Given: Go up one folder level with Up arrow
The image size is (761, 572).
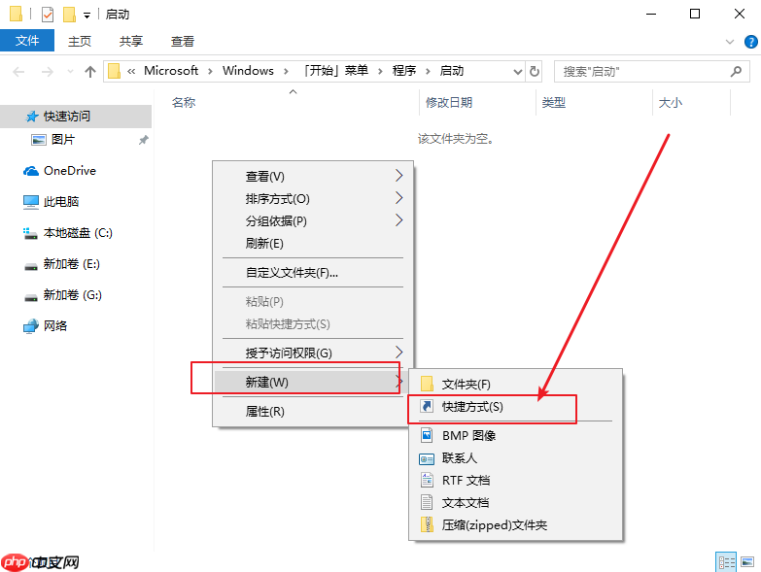Looking at the screenshot, I should [90, 72].
